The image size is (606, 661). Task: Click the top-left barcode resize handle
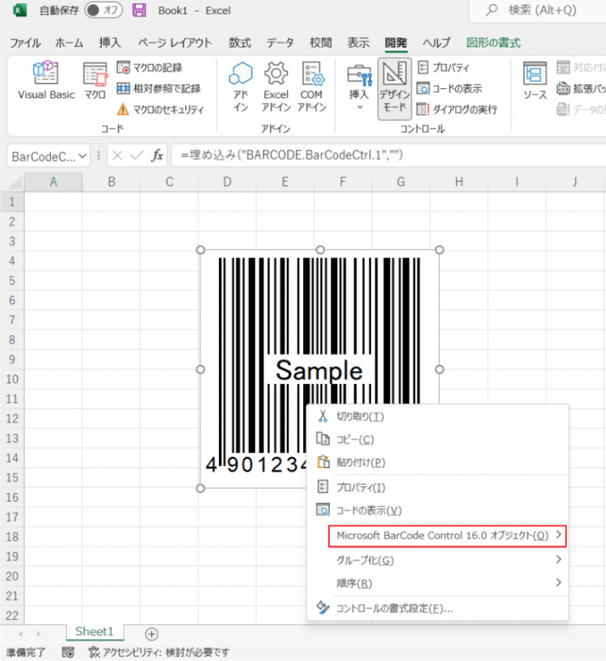201,250
